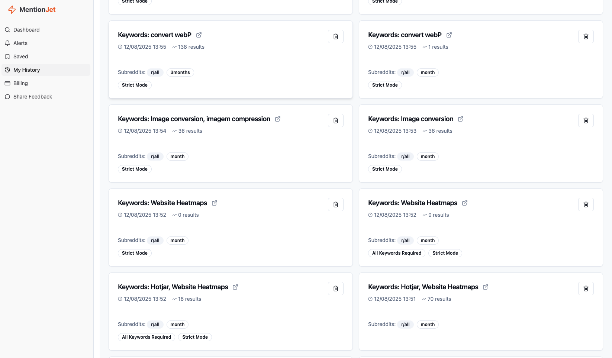The width and height of the screenshot is (612, 358).
Task: Click the 3months badge on convert webP card
Action: tap(180, 72)
